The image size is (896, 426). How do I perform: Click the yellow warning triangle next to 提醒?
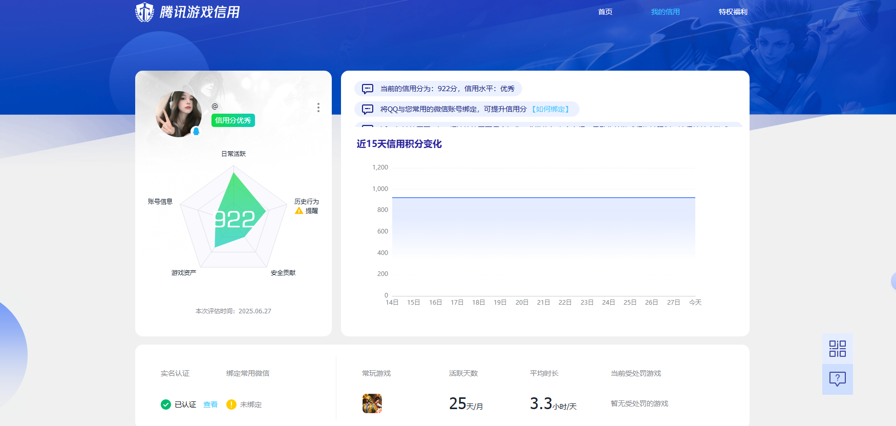click(299, 210)
